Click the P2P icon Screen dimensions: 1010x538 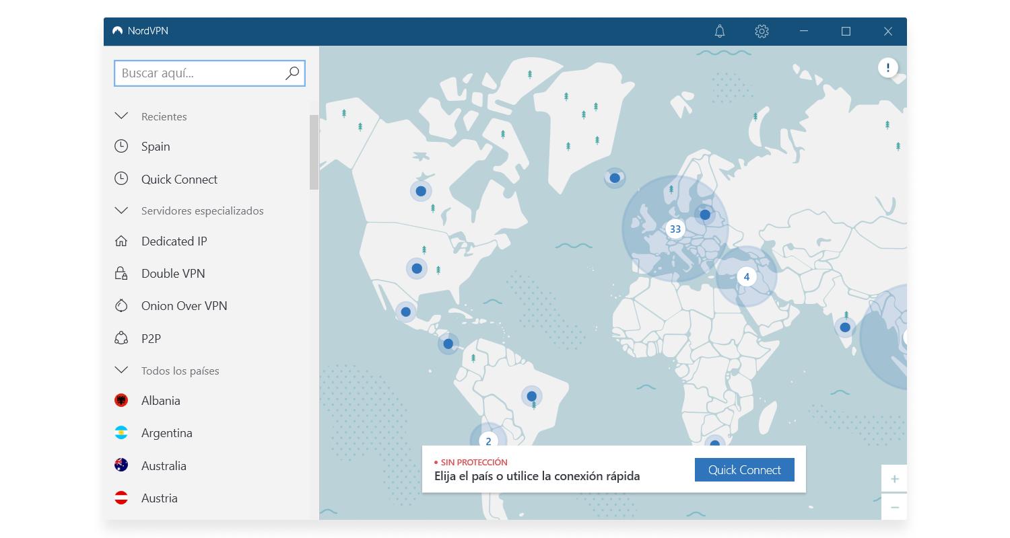tap(121, 338)
